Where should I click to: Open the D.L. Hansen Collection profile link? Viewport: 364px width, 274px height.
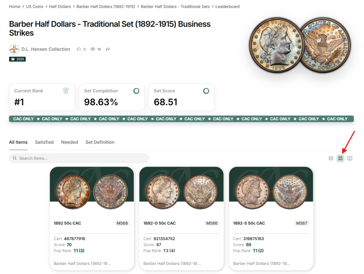[45, 49]
